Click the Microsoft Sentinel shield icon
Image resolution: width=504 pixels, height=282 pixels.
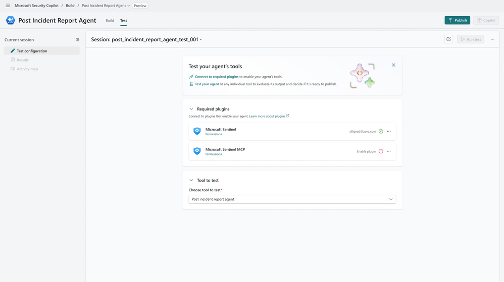[x=197, y=131]
